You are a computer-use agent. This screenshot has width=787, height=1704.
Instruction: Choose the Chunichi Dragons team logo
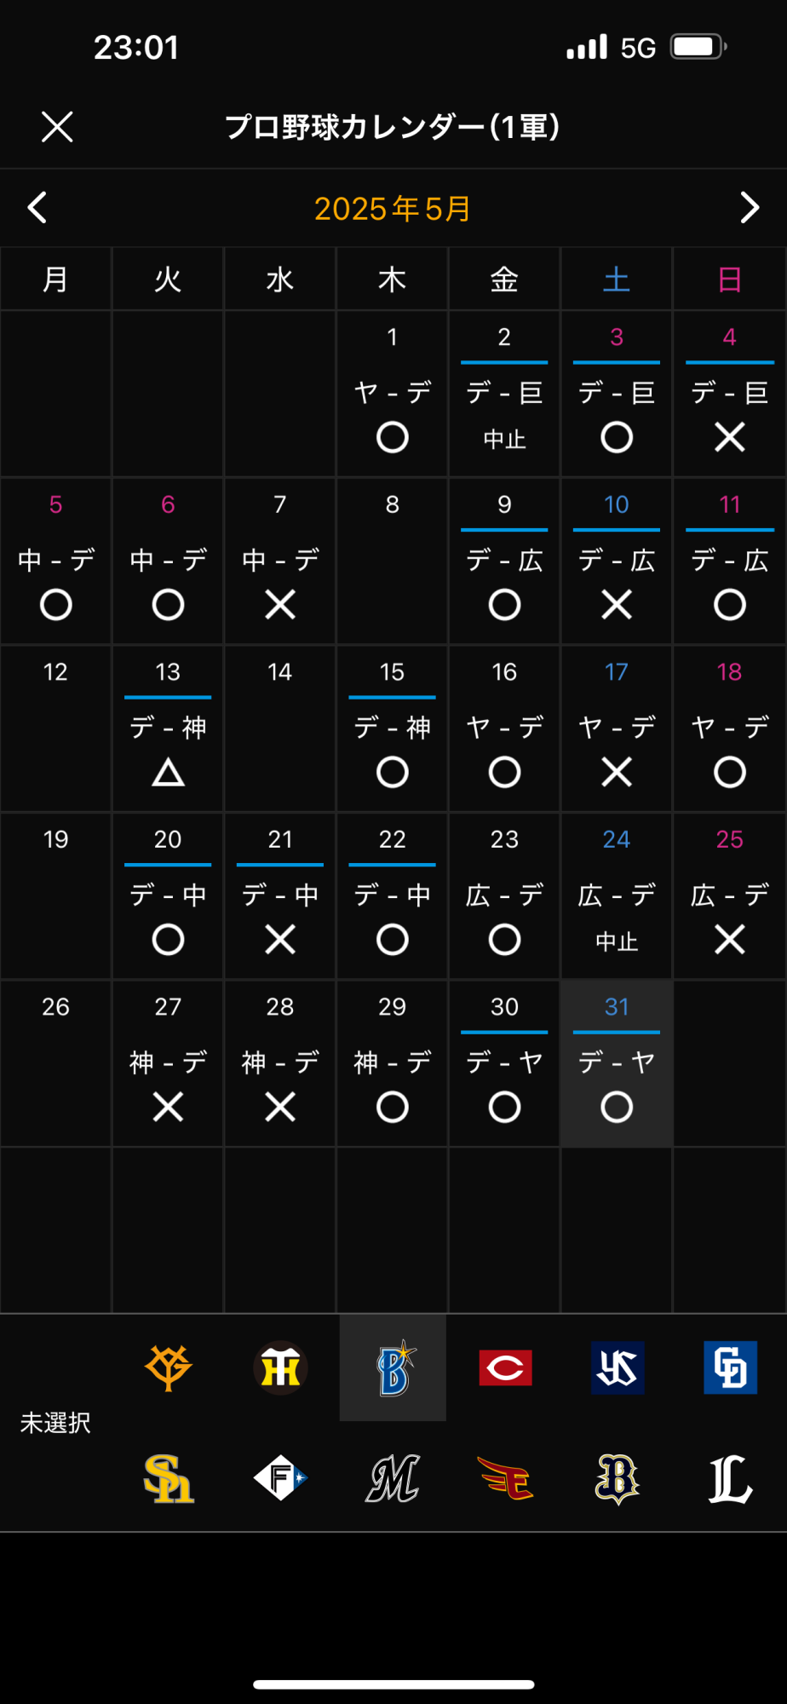point(730,1367)
